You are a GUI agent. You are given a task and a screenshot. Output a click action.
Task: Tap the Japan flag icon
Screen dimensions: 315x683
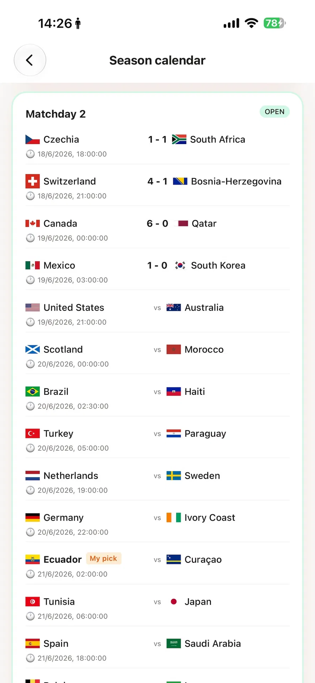point(174,602)
